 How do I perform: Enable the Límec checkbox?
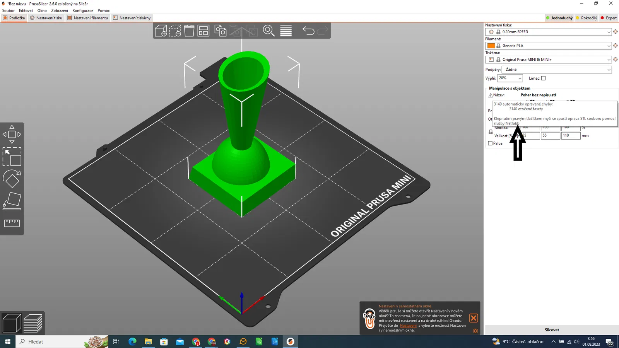pyautogui.click(x=543, y=78)
